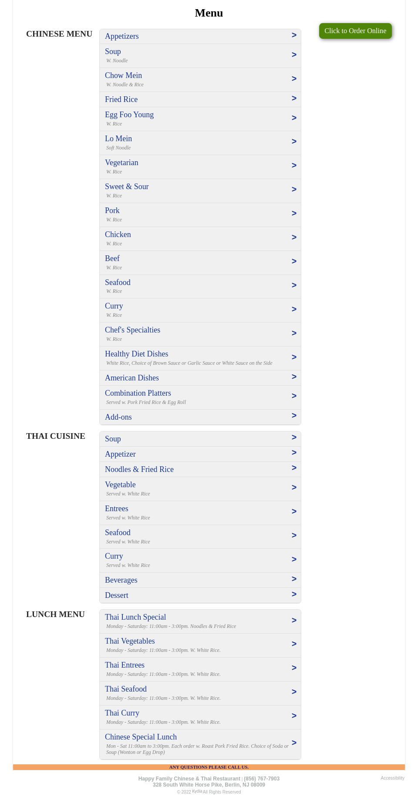Click the arrow next to Egg Foo Young
The image size is (418, 804).
(x=294, y=118)
